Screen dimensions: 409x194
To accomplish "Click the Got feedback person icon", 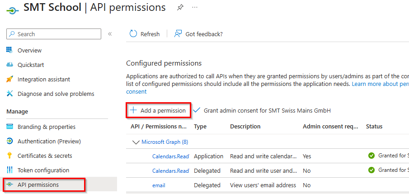I will (x=178, y=34).
